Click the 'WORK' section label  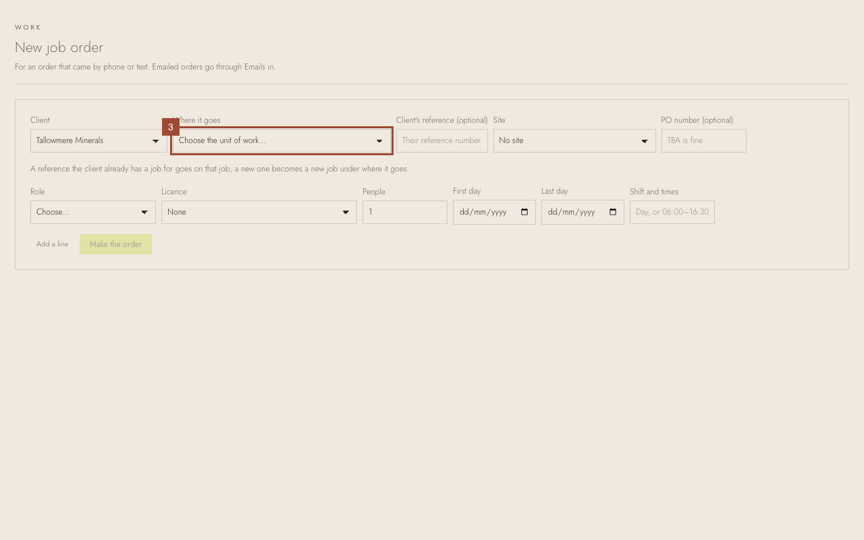click(x=28, y=28)
